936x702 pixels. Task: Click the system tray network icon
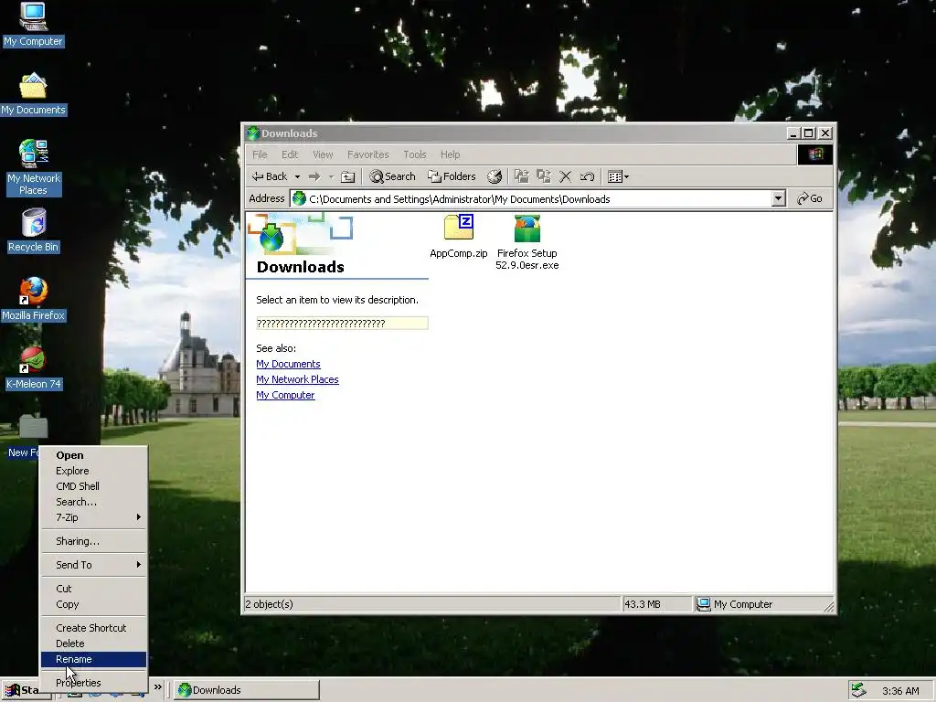[x=859, y=691]
